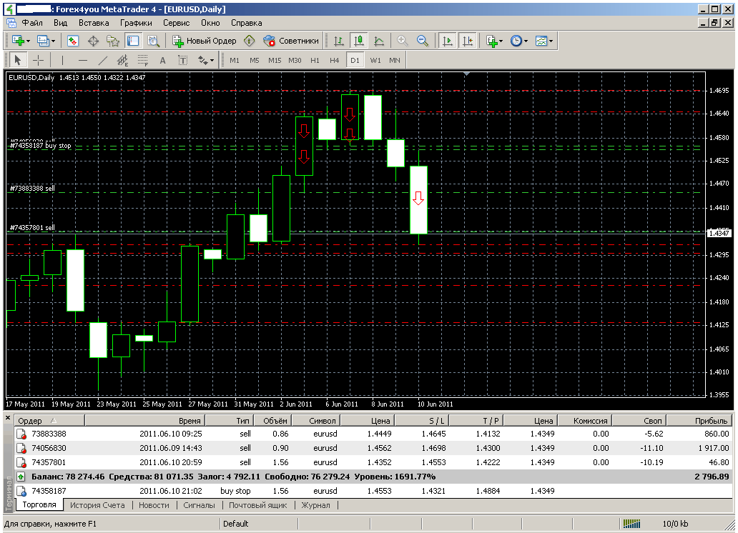Pick the Text label tool (A)
Image resolution: width=738 pixels, height=533 pixels.
click(162, 60)
